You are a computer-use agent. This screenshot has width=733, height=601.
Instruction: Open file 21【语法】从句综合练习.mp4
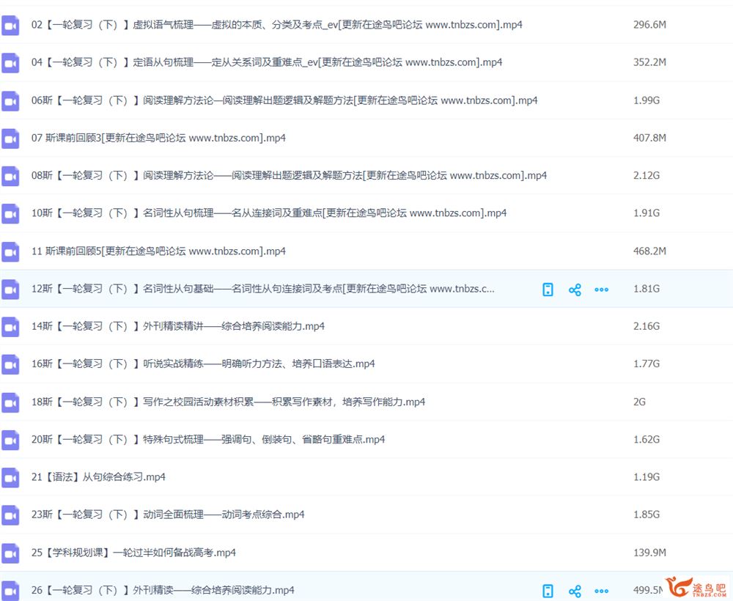tap(98, 477)
